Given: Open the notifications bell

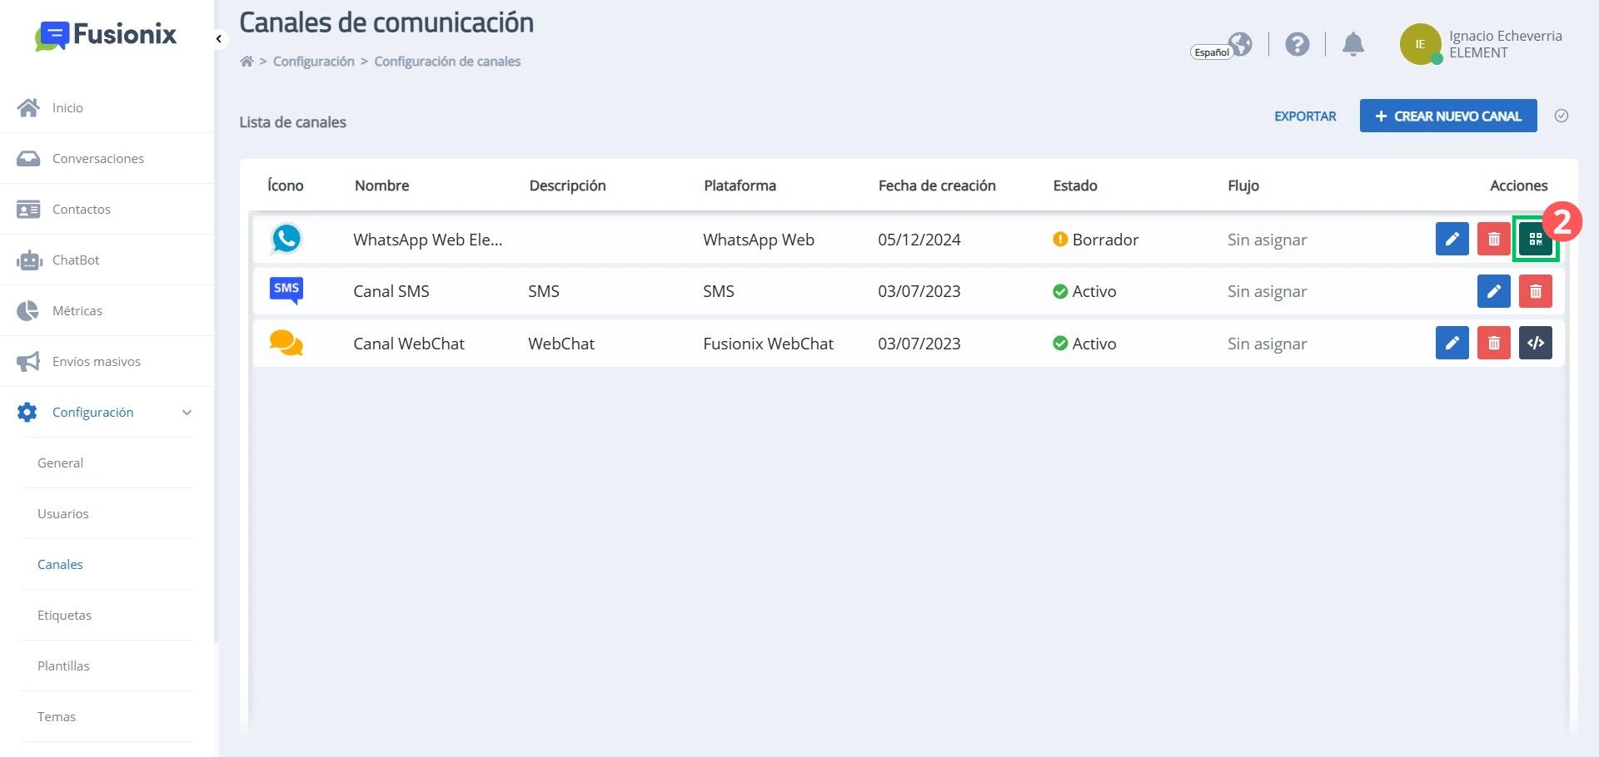Looking at the screenshot, I should 1353,44.
